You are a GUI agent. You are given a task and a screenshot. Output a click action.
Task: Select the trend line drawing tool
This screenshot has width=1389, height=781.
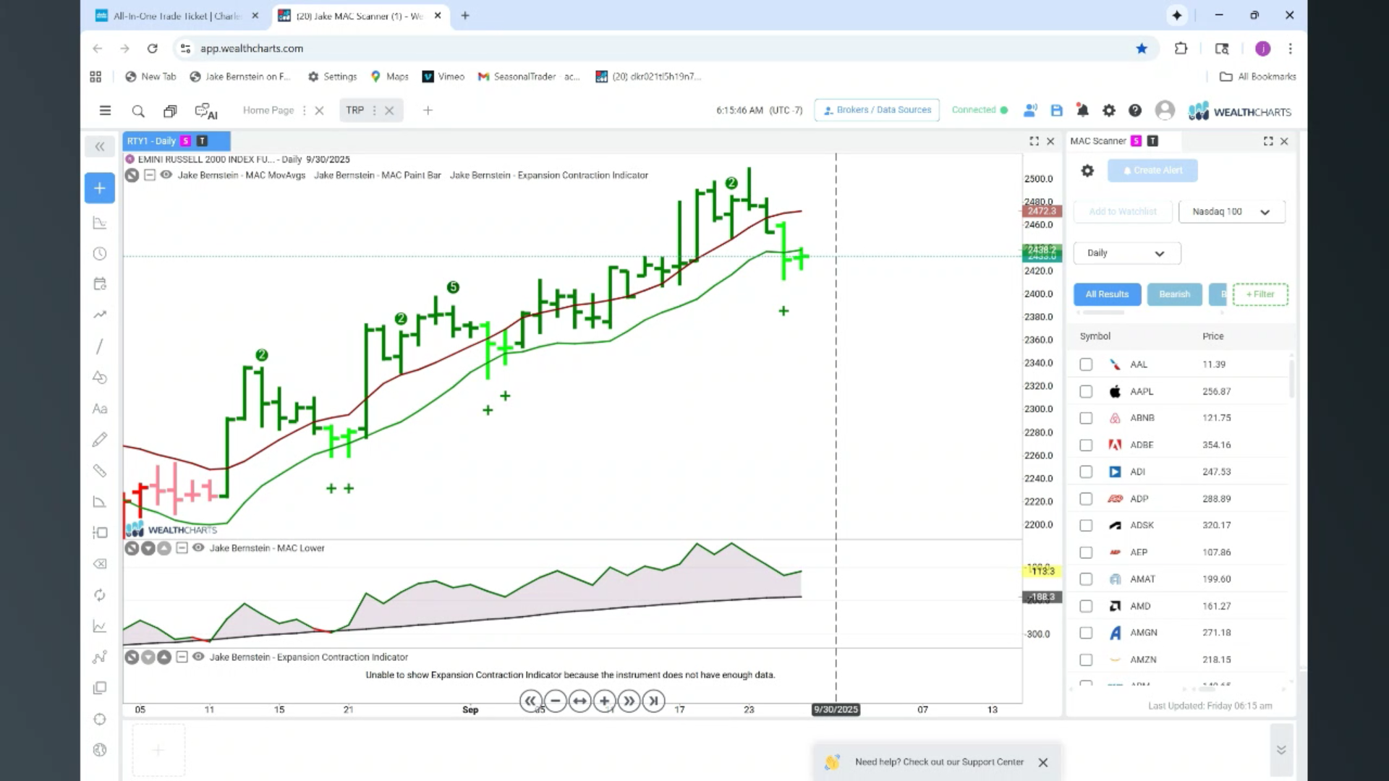point(100,346)
